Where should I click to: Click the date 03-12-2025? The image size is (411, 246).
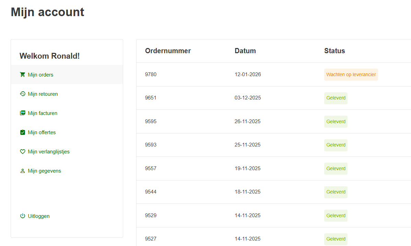click(x=248, y=98)
